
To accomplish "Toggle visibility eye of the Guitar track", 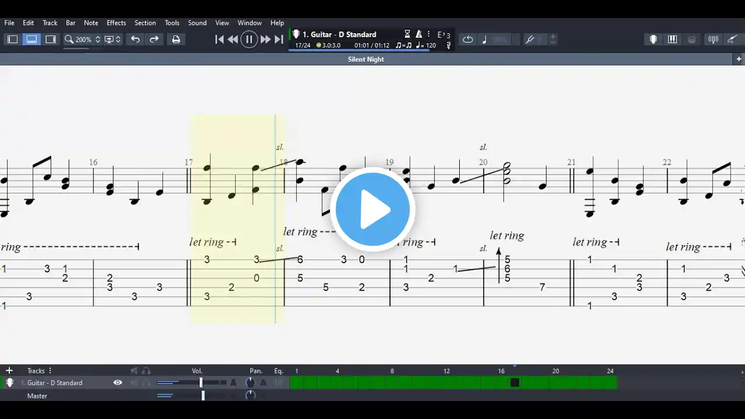I will (118, 383).
